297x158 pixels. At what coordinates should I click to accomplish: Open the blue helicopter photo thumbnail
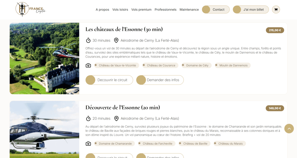point(45,130)
